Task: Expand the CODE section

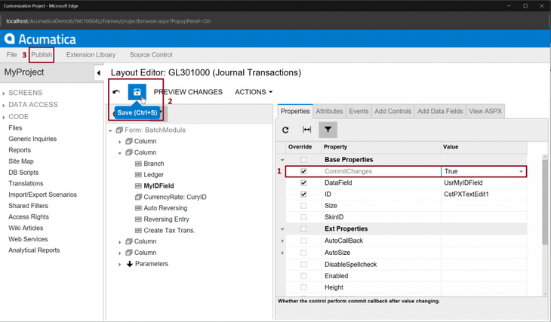Action: click(x=4, y=118)
